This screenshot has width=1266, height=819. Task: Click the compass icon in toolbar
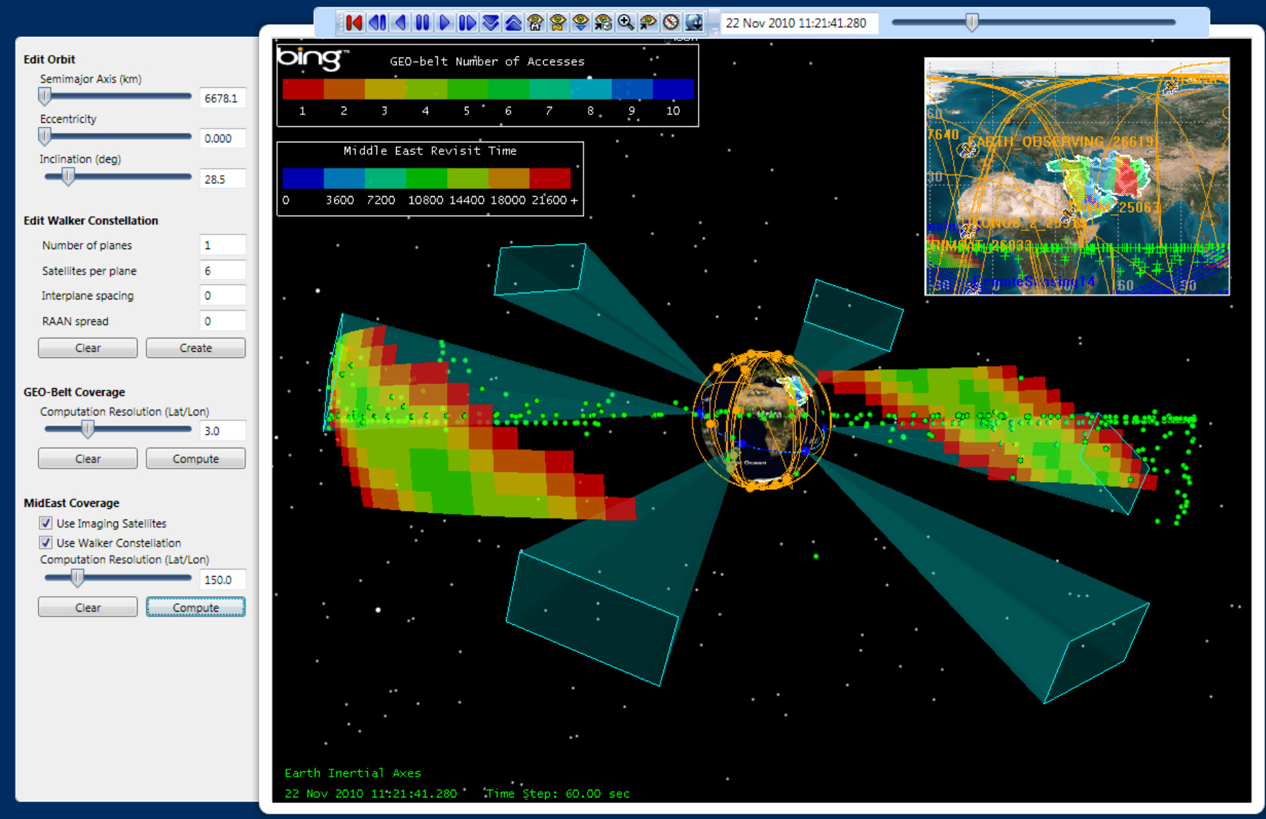(x=671, y=23)
